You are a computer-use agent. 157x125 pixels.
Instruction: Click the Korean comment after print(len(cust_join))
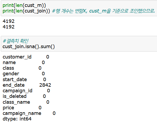point(104,11)
